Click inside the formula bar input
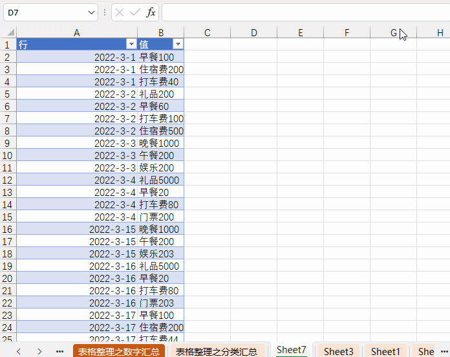Viewport: 450px width, 357px height. [304, 12]
